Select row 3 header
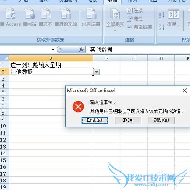Viewport: 190px width, 190px height. [5, 79]
